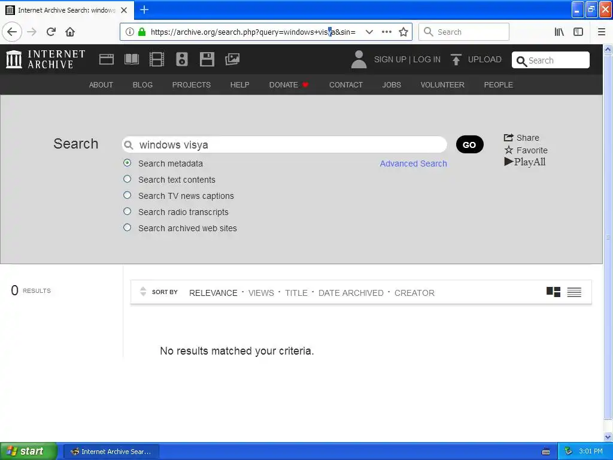Click the windows visya search field
The width and height of the screenshot is (613, 460).
284,145
